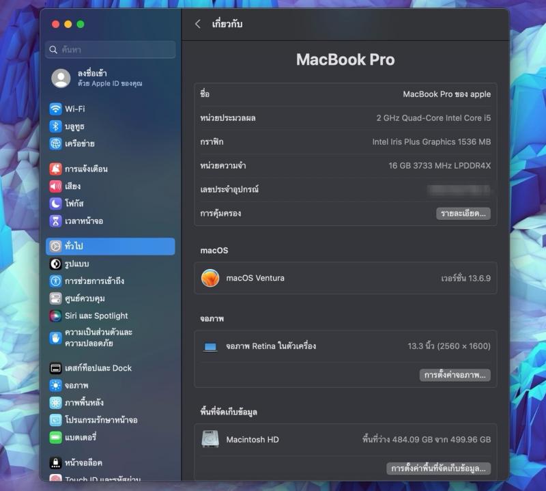Select the Focus moon icon
Screen dimensions: 546x491
(x=56, y=204)
